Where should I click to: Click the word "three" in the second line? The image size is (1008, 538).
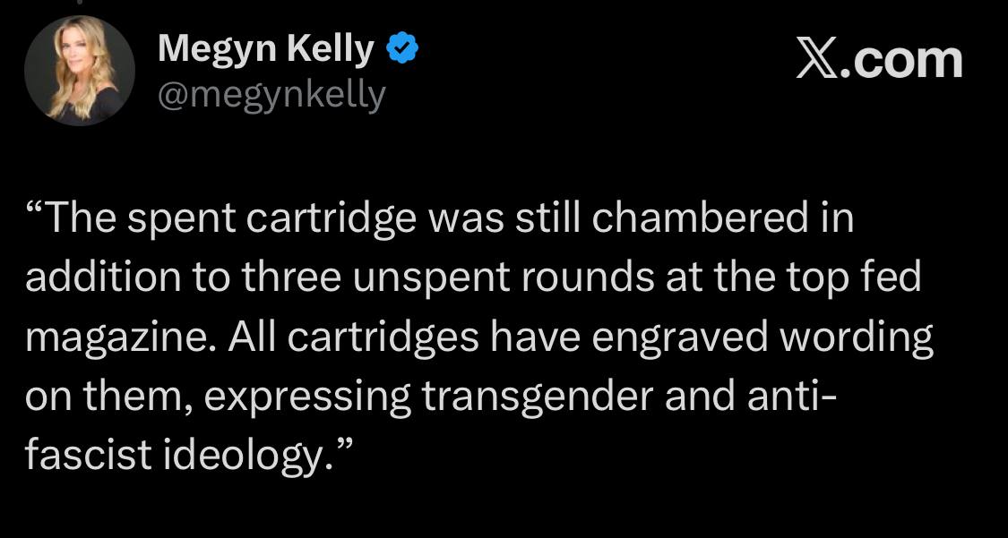coord(292,278)
